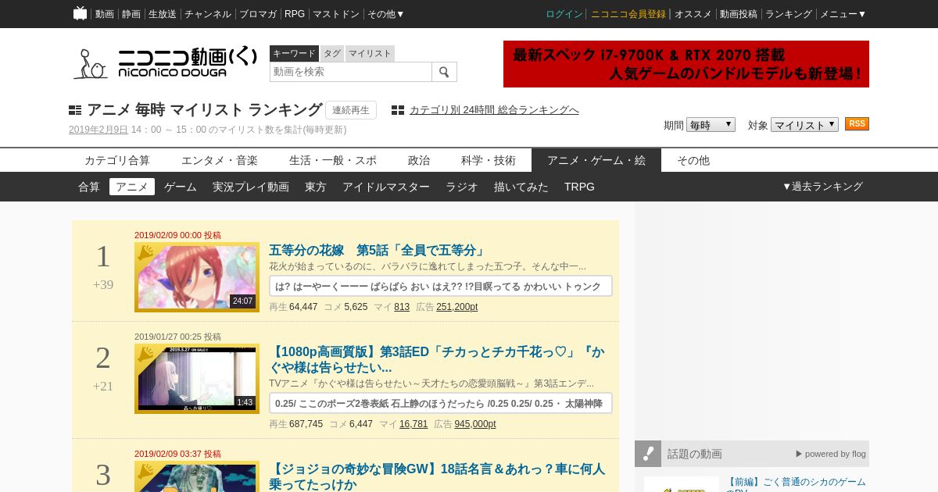Click the pen icon of 話題の動画
The width and height of the screenshot is (938, 492).
coord(648,454)
